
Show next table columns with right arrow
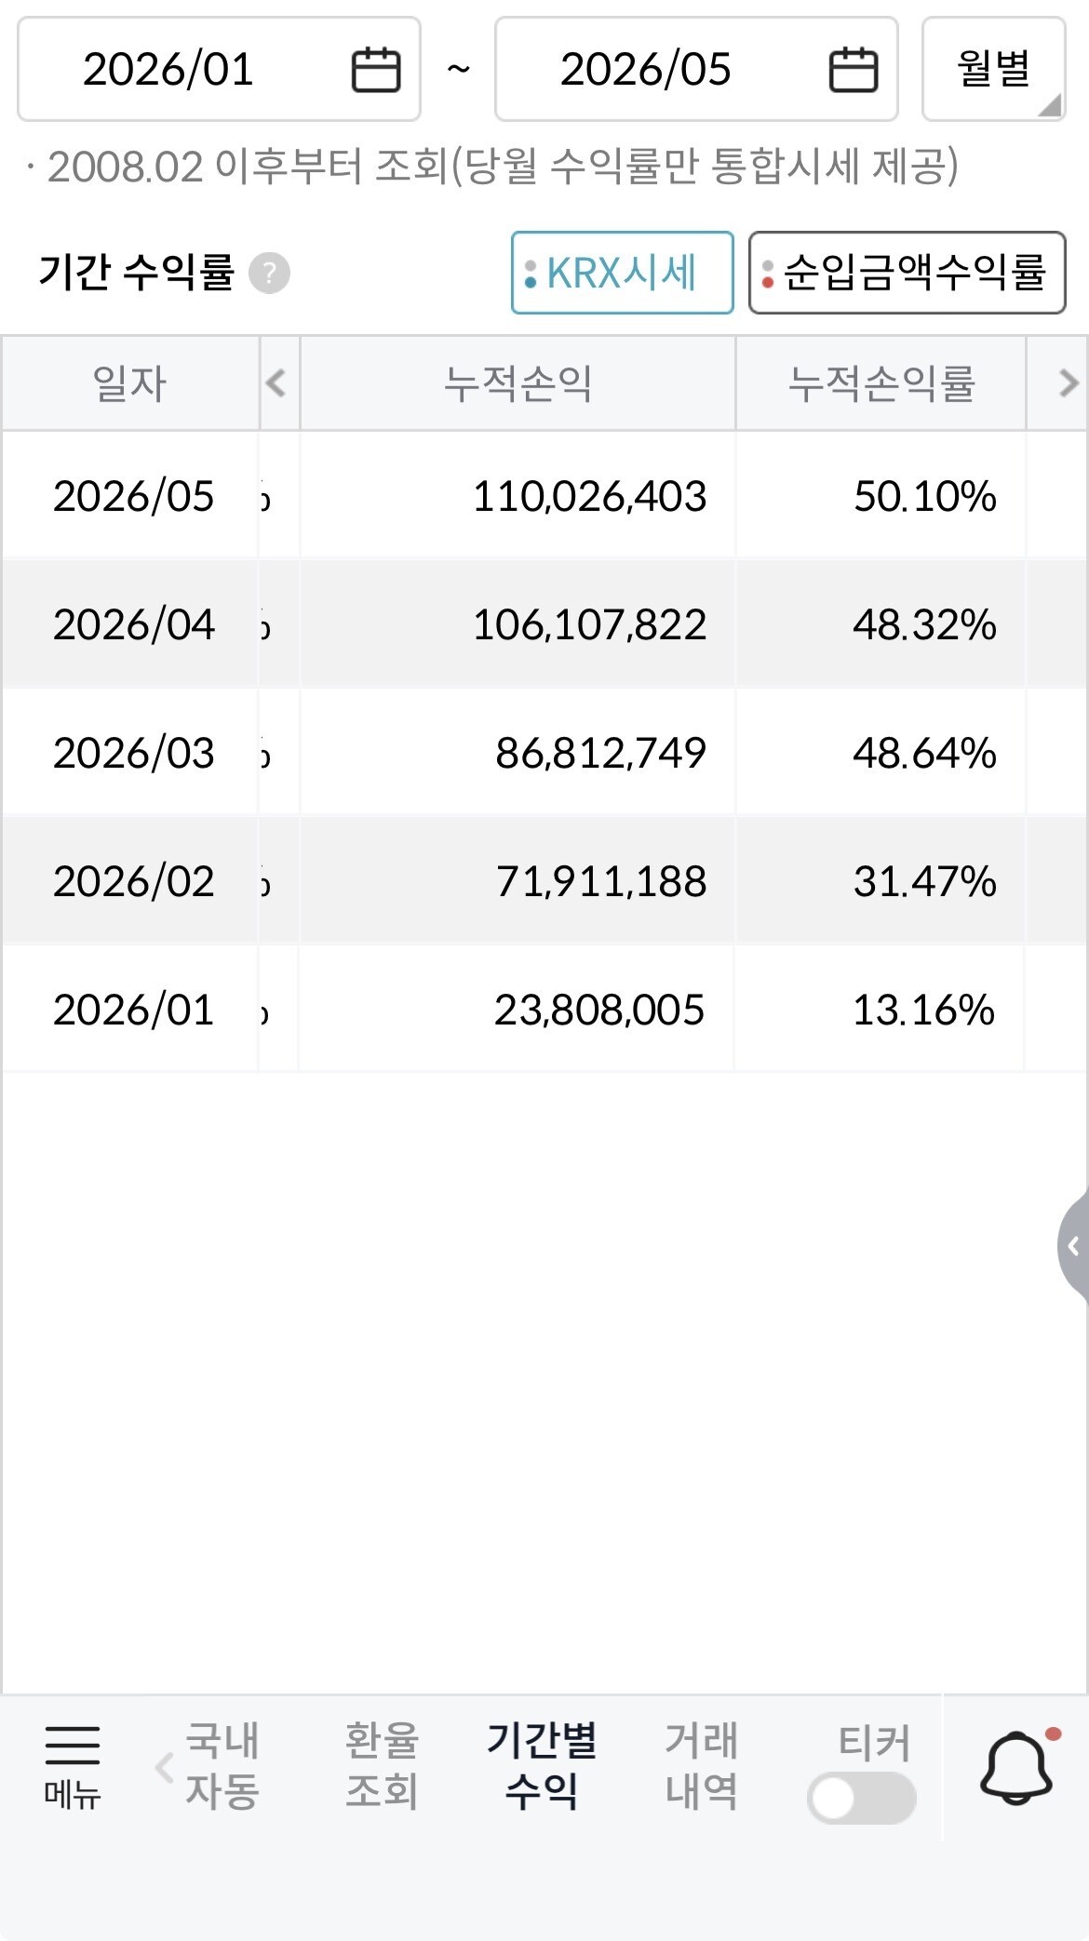click(1067, 382)
